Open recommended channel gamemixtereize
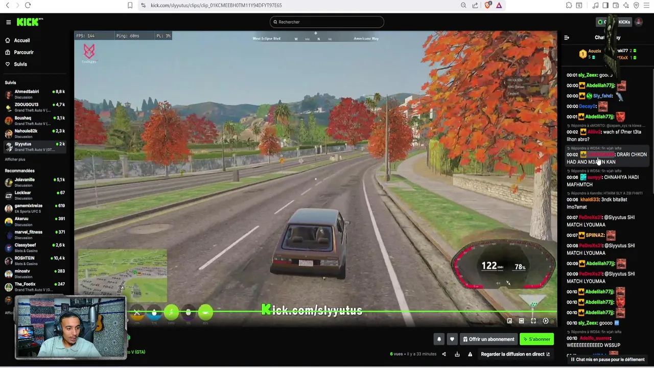 [35, 208]
